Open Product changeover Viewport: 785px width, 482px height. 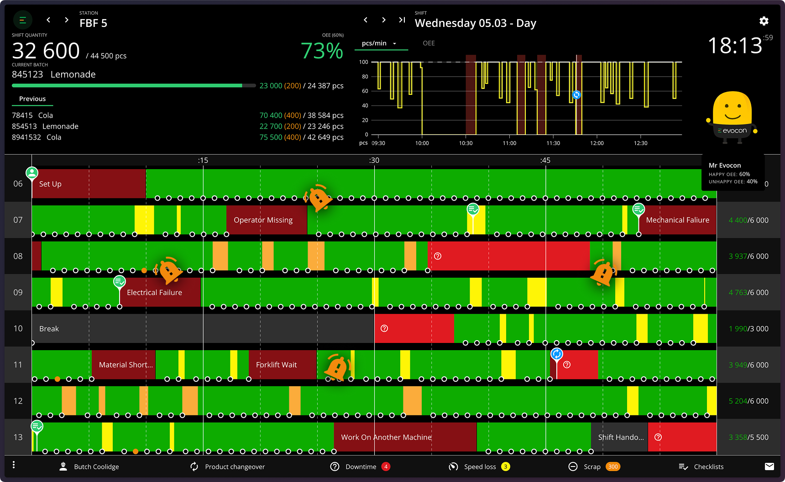[x=227, y=466]
